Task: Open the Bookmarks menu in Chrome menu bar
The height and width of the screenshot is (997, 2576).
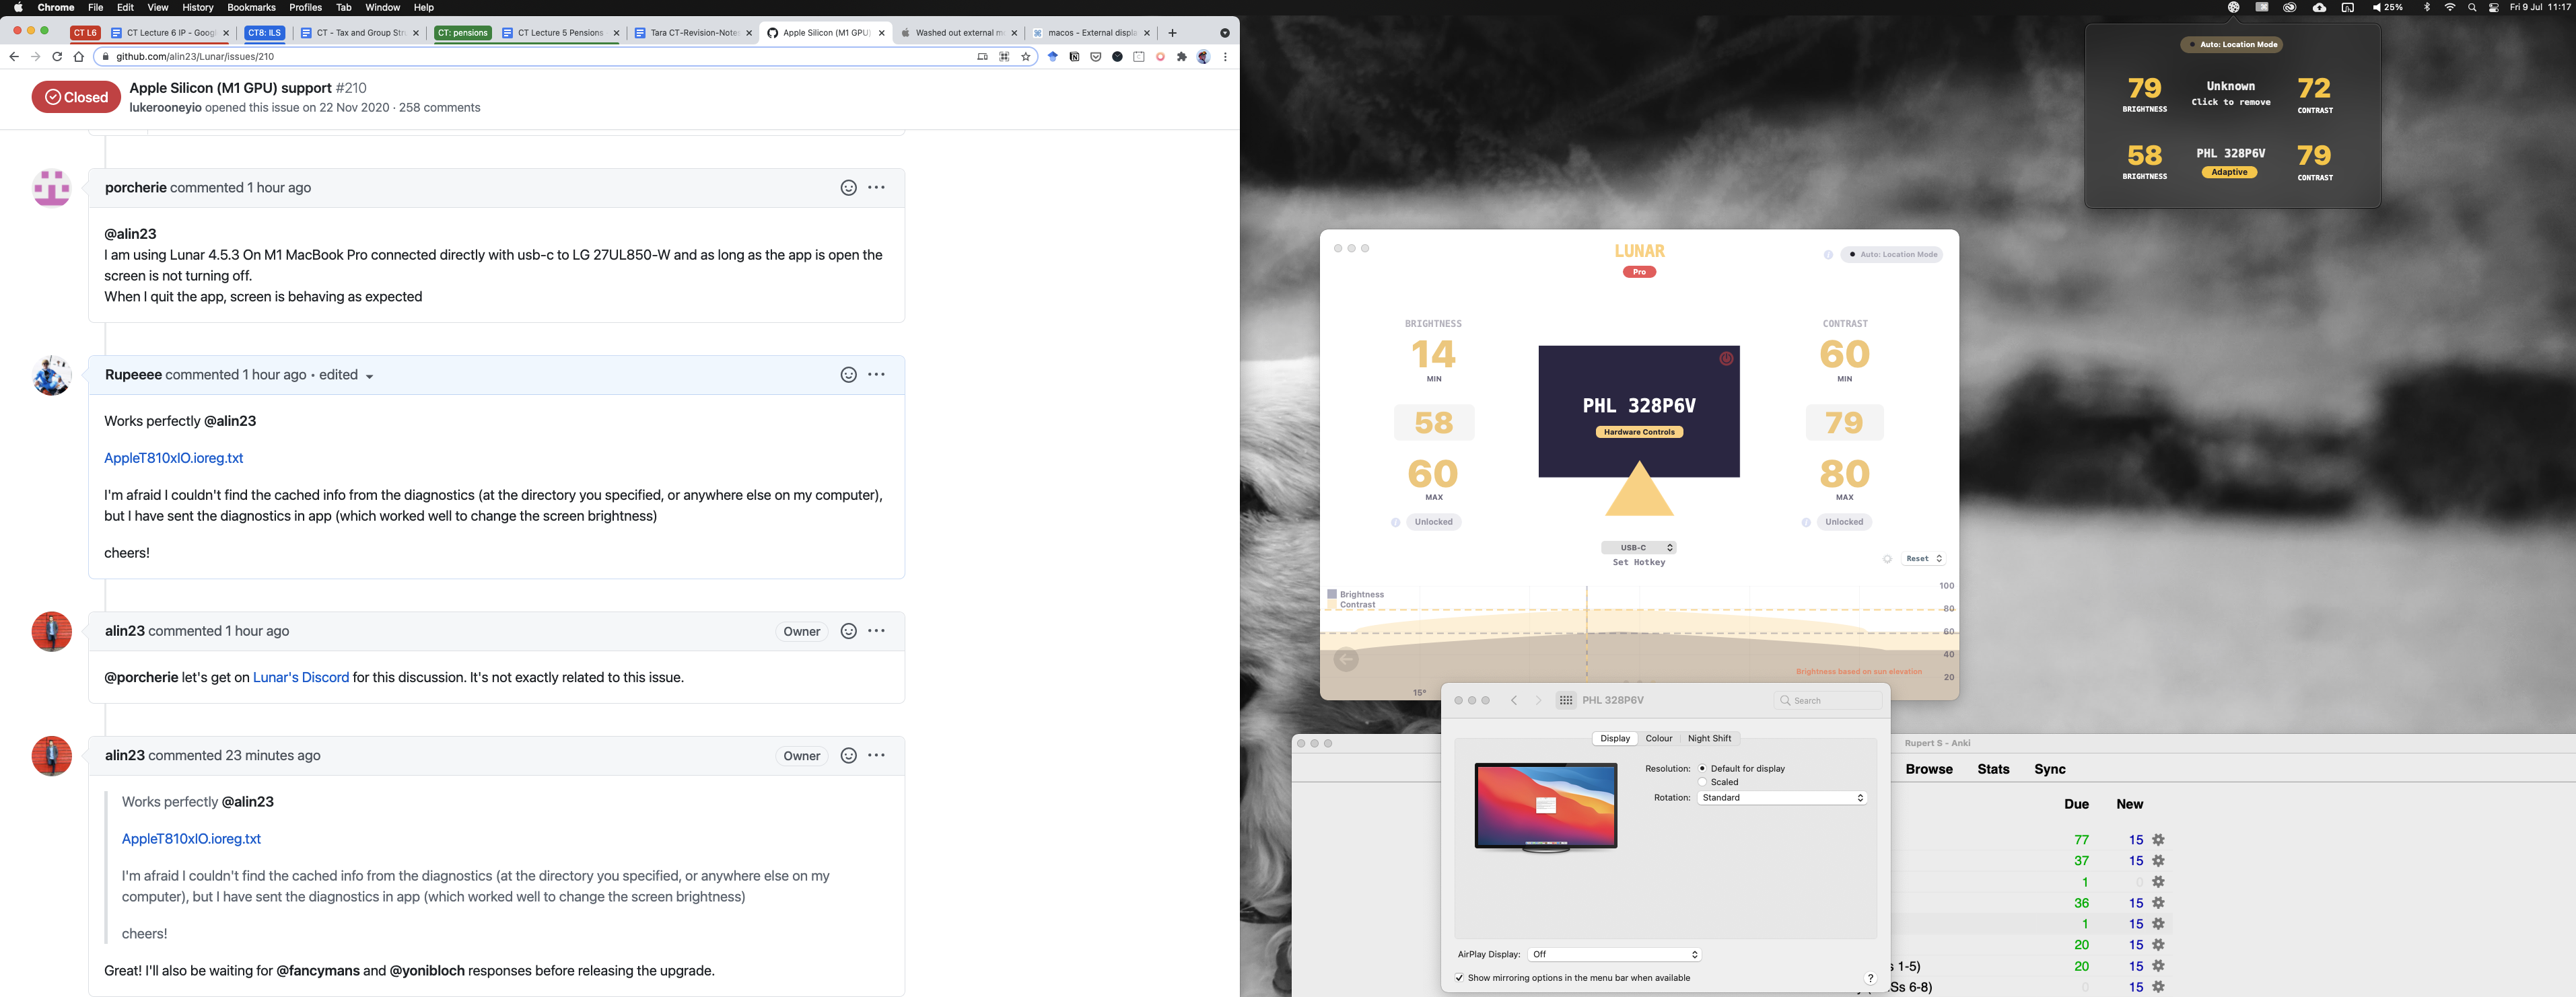Action: [x=251, y=7]
